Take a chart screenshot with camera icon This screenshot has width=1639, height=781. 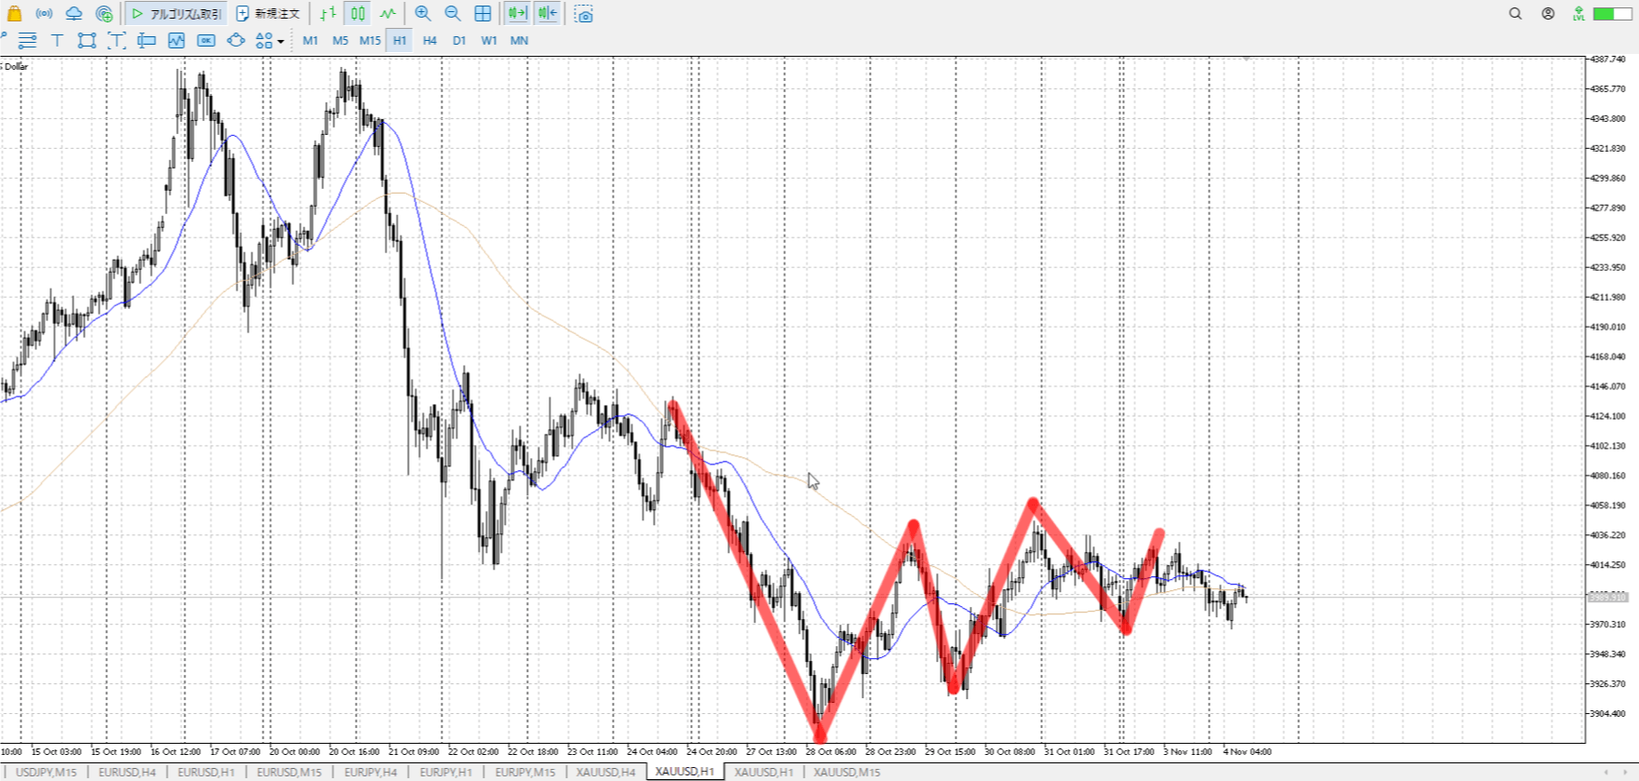pyautogui.click(x=584, y=14)
